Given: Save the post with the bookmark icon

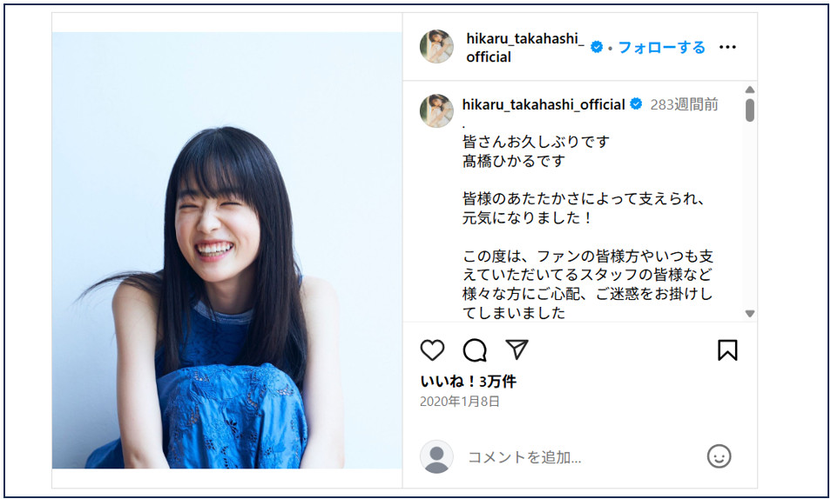Looking at the screenshot, I should point(727,350).
